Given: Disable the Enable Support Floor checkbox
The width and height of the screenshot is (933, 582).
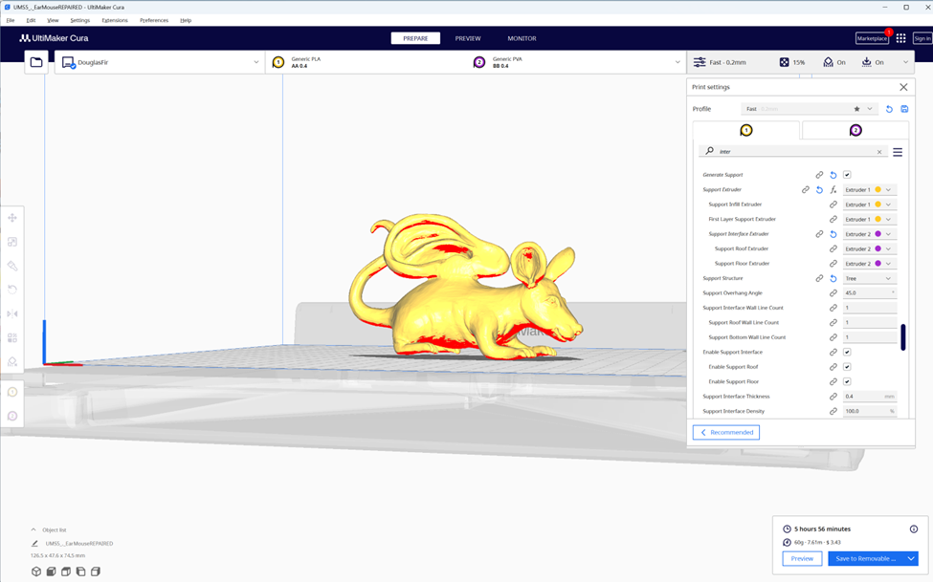Looking at the screenshot, I should click(847, 381).
